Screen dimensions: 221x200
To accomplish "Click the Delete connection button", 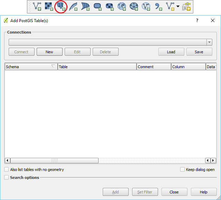I will click(105, 52).
